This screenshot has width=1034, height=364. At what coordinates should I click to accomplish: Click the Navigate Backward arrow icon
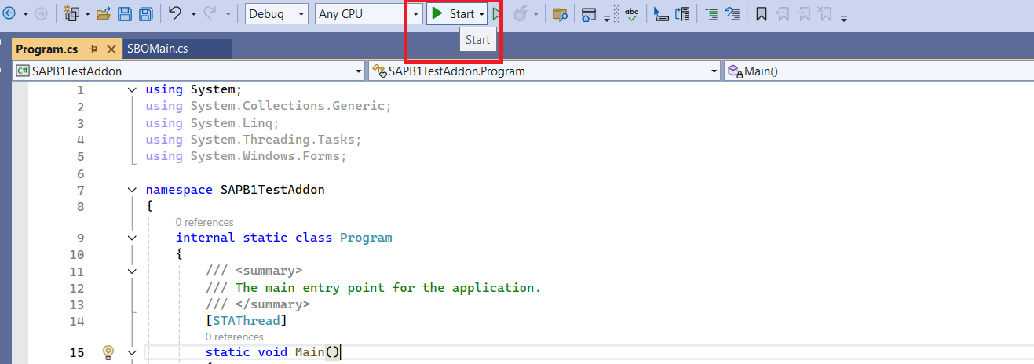tap(10, 14)
